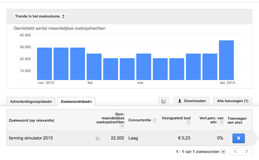This screenshot has width=259, height=160.
Task: Select the farming simulator 2013 keyword text
Action: coord(31,138)
